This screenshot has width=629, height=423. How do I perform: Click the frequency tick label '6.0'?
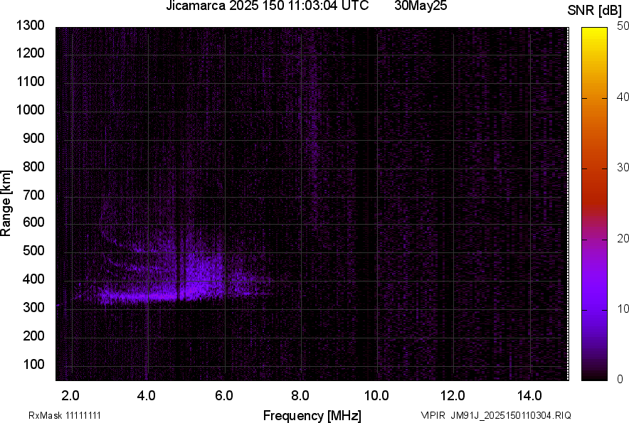click(x=224, y=396)
